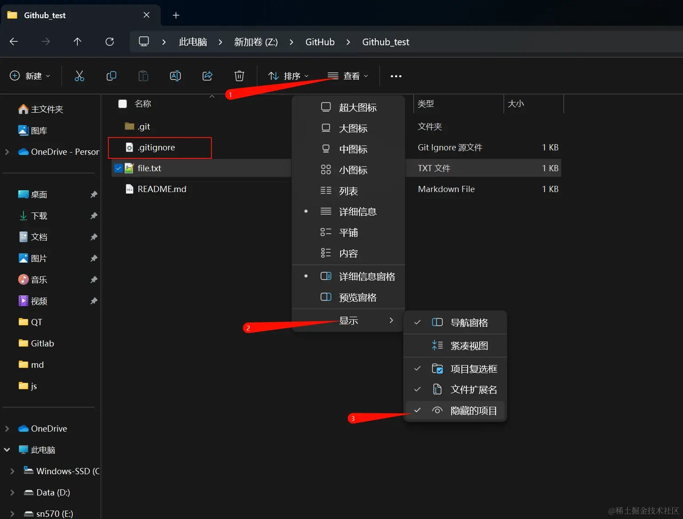The width and height of the screenshot is (683, 519).
Task: Open 文档 in quick access
Action: tap(33, 237)
